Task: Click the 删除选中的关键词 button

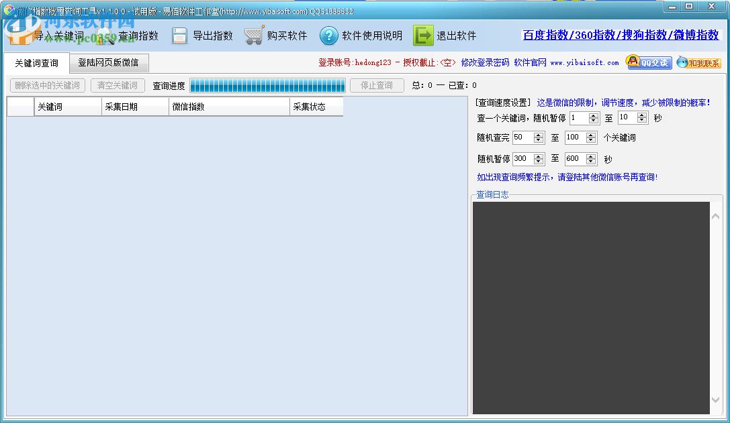Action: (48, 86)
